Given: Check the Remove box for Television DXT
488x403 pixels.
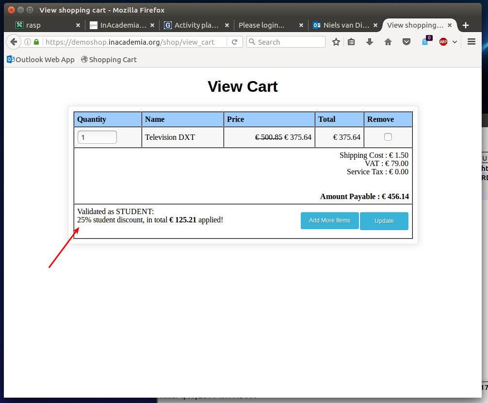Looking at the screenshot, I should click(x=388, y=137).
